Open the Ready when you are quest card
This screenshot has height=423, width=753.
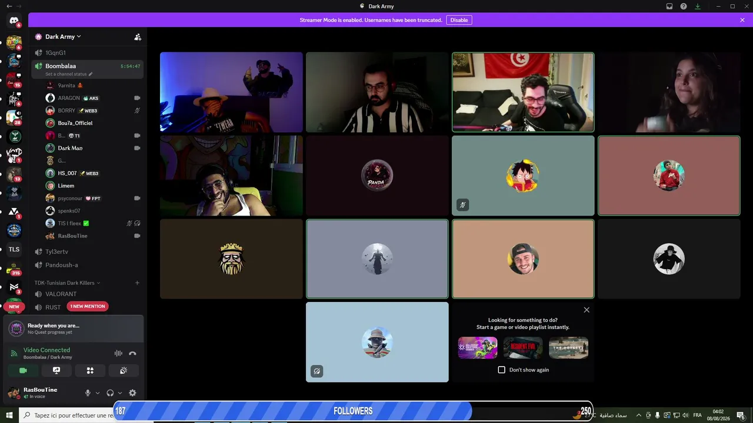(x=74, y=328)
